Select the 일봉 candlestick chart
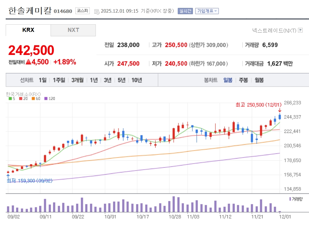This screenshot has height=228, width=309. point(228,80)
